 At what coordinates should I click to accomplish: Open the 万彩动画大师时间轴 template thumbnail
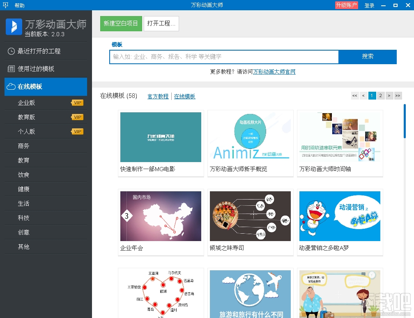(x=340, y=137)
